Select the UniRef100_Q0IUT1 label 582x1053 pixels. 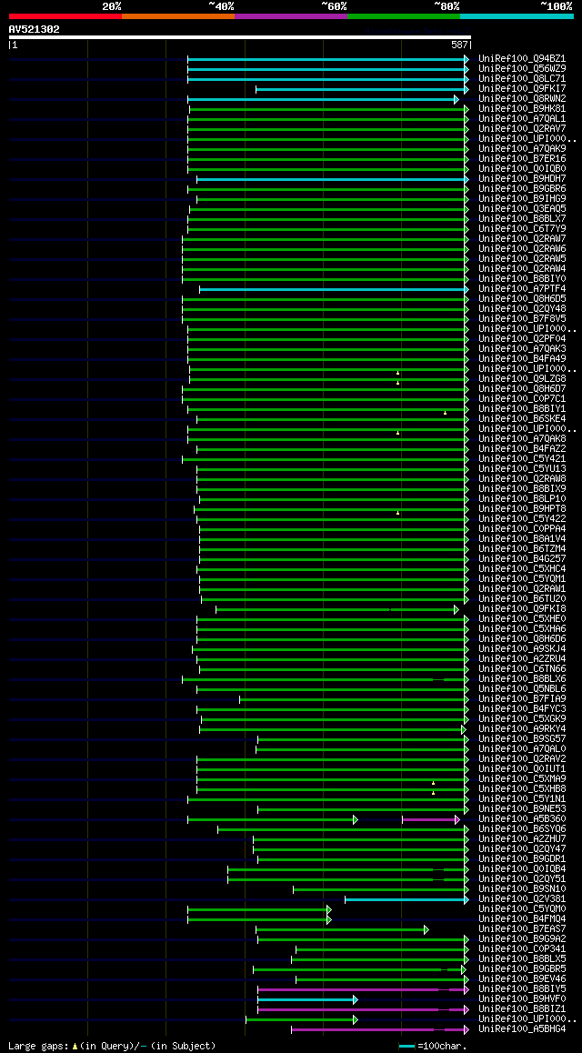click(x=522, y=769)
